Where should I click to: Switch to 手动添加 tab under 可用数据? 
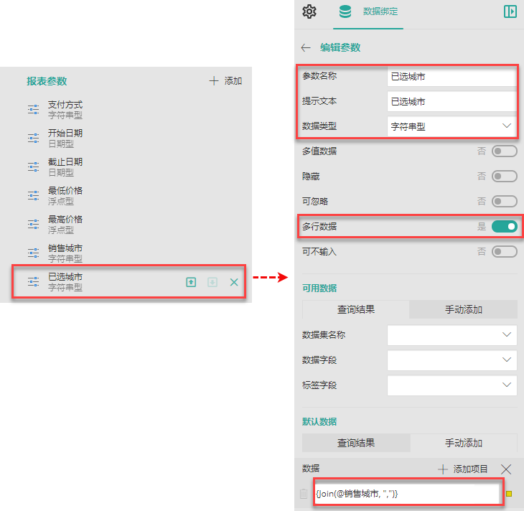point(463,309)
